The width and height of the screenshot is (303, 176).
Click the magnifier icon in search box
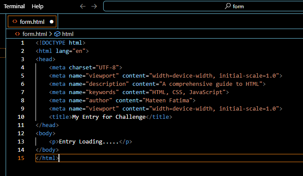(x=228, y=6)
